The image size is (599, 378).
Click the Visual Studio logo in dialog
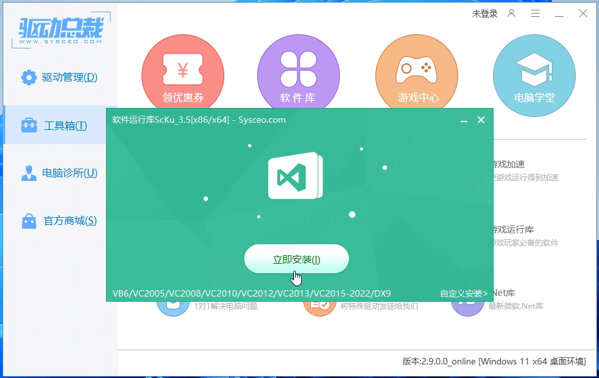(x=295, y=176)
